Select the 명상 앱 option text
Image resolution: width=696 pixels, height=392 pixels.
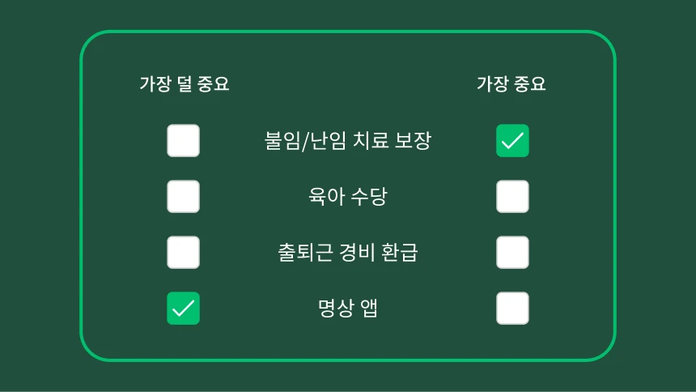click(348, 309)
